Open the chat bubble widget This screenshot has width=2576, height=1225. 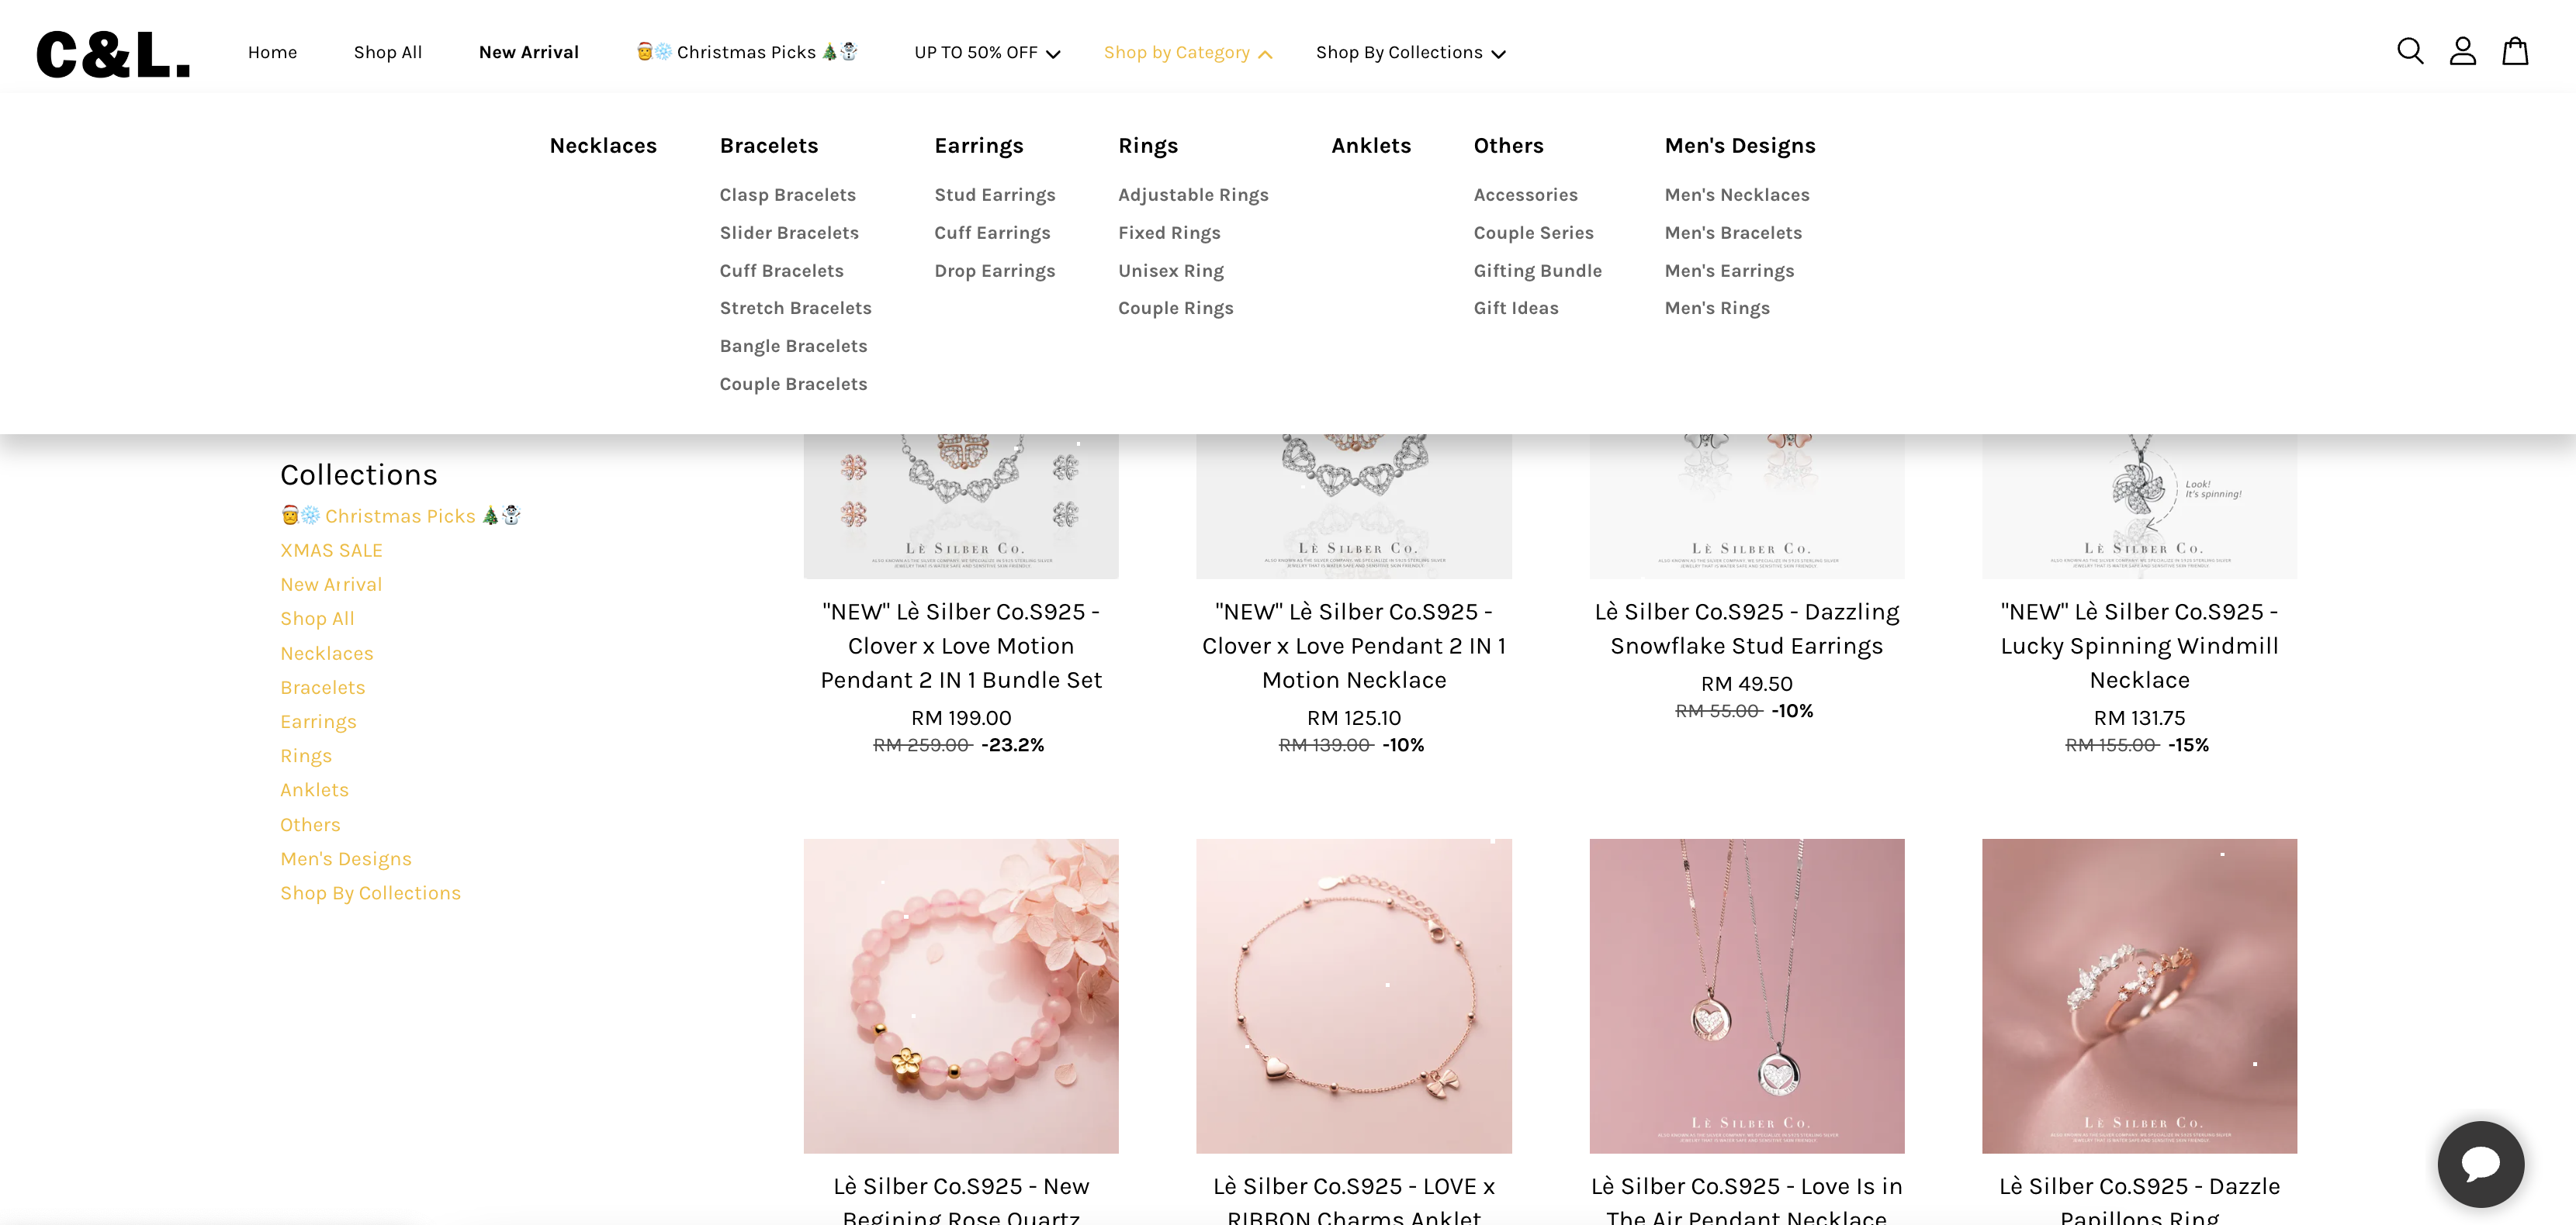pyautogui.click(x=2480, y=1163)
